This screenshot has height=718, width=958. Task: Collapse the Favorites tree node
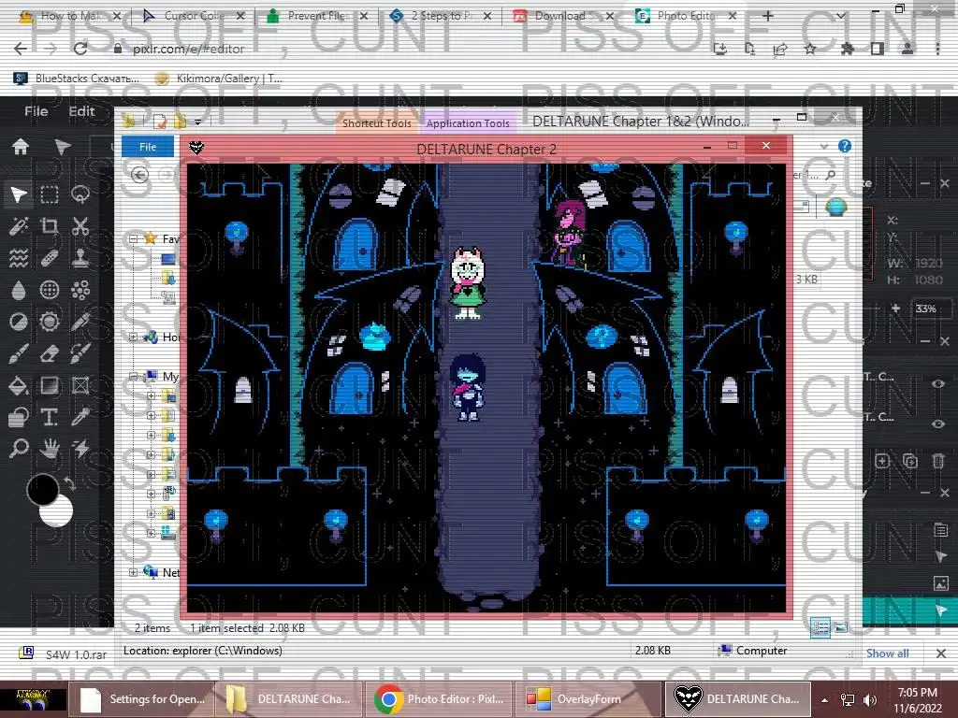[x=133, y=238]
